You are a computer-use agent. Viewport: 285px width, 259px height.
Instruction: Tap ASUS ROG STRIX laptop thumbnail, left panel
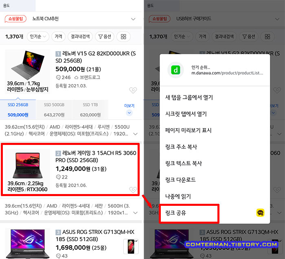click(28, 244)
